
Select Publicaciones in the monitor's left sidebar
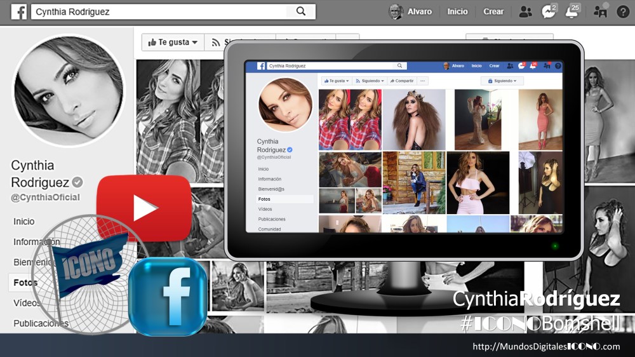[272, 219]
